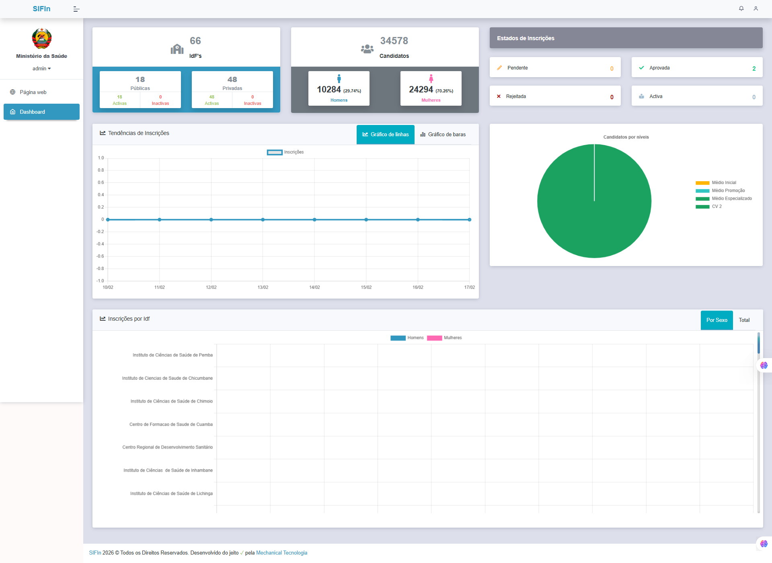Open the Pendente status card
772x563 pixels.
pos(555,68)
